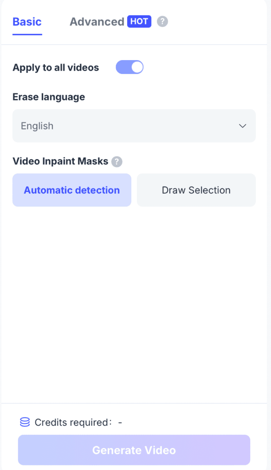Click the HOT badge on Advanced tab
The image size is (271, 470).
pyautogui.click(x=139, y=22)
